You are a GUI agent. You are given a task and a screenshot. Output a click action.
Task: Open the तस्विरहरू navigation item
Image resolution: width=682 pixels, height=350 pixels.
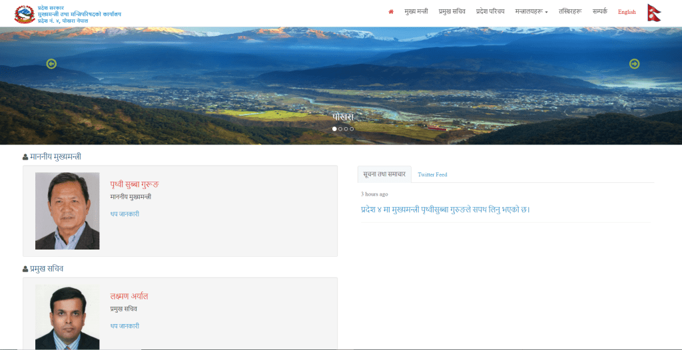pos(570,12)
